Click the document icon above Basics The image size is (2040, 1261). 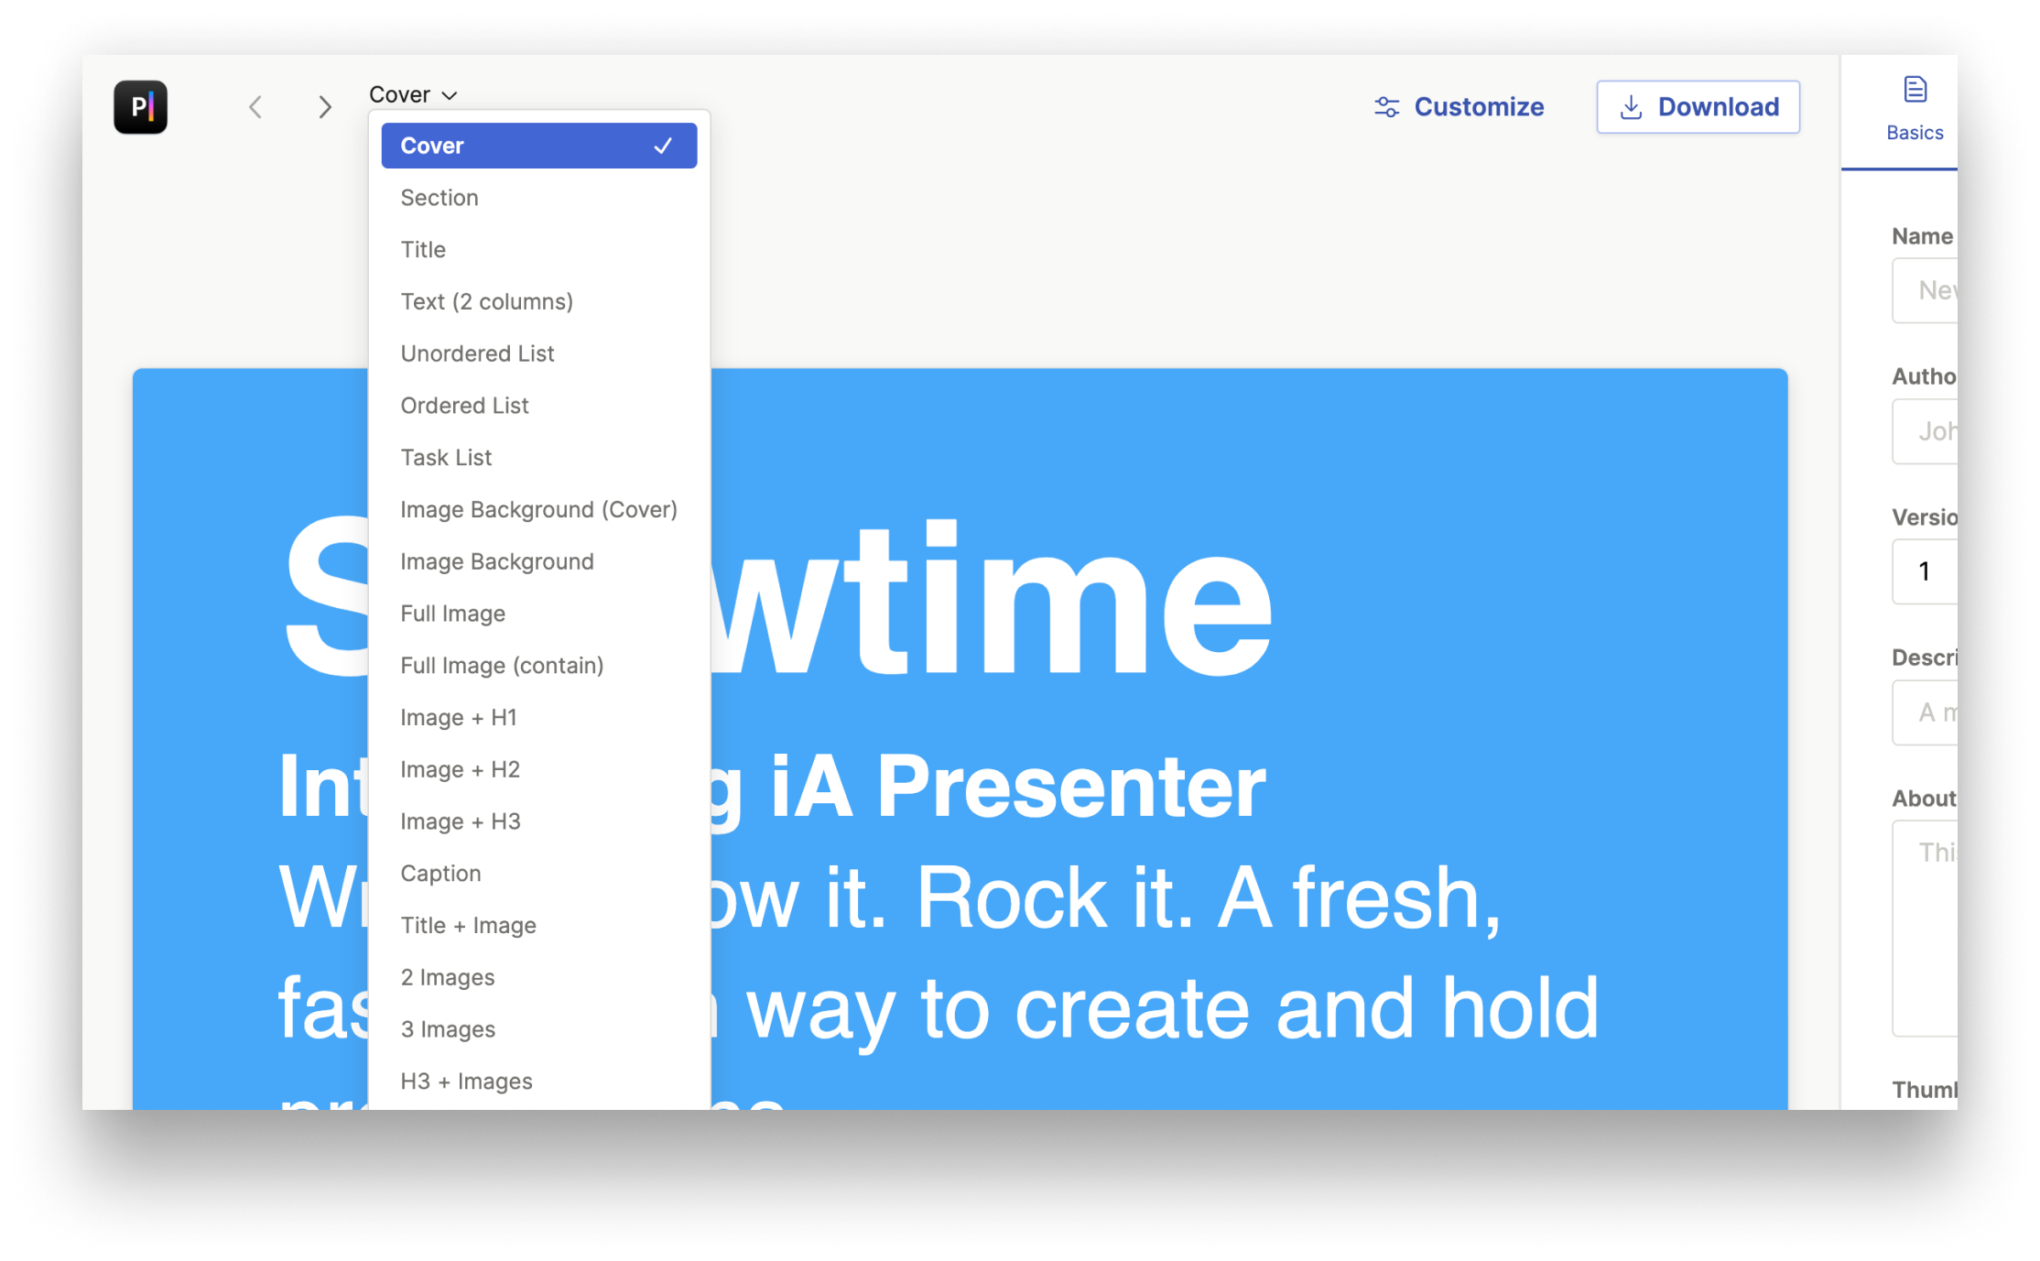pyautogui.click(x=1915, y=89)
